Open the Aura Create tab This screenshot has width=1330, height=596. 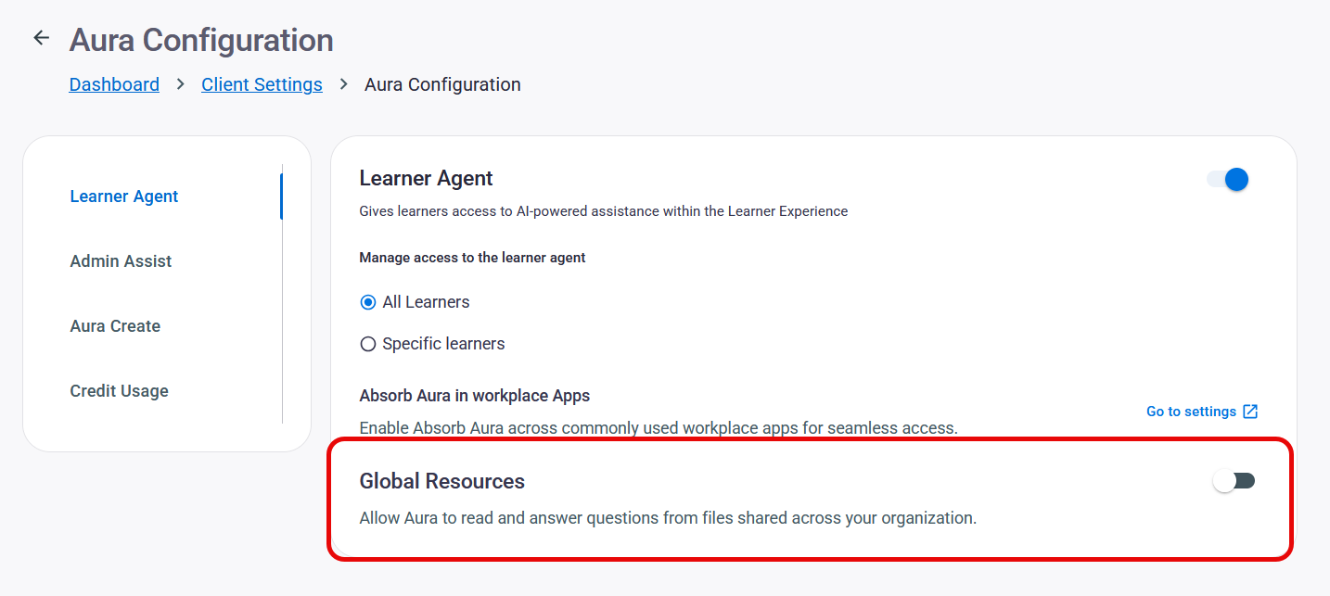tap(115, 326)
